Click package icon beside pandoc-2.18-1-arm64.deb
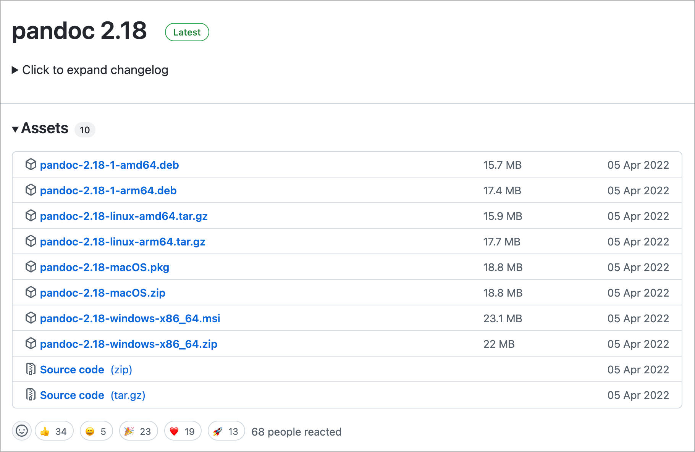The image size is (695, 452). point(31,190)
